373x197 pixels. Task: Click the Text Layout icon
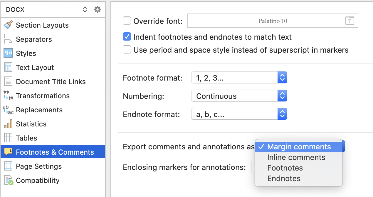8,67
